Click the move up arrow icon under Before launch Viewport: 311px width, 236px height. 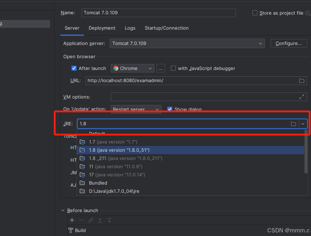[100, 220]
